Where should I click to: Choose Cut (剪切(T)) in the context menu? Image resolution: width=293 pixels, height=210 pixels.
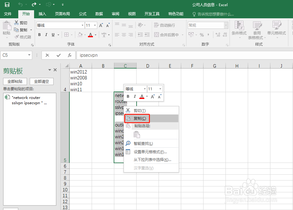tap(151, 111)
